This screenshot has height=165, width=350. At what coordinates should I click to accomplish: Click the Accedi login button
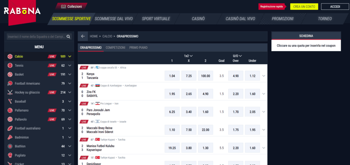click(335, 7)
